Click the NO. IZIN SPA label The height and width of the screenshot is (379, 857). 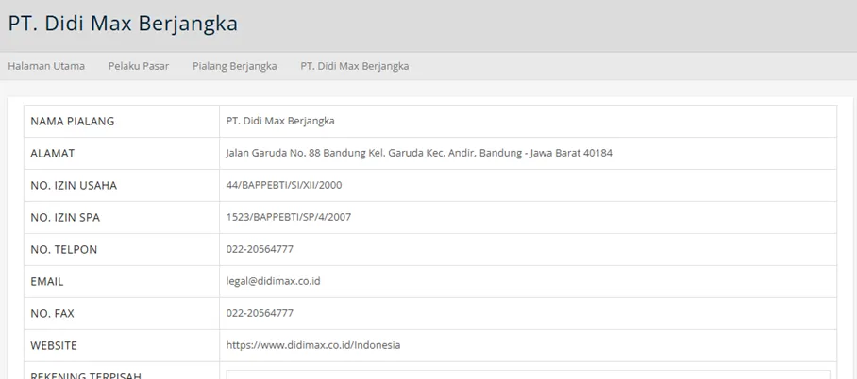pos(65,218)
